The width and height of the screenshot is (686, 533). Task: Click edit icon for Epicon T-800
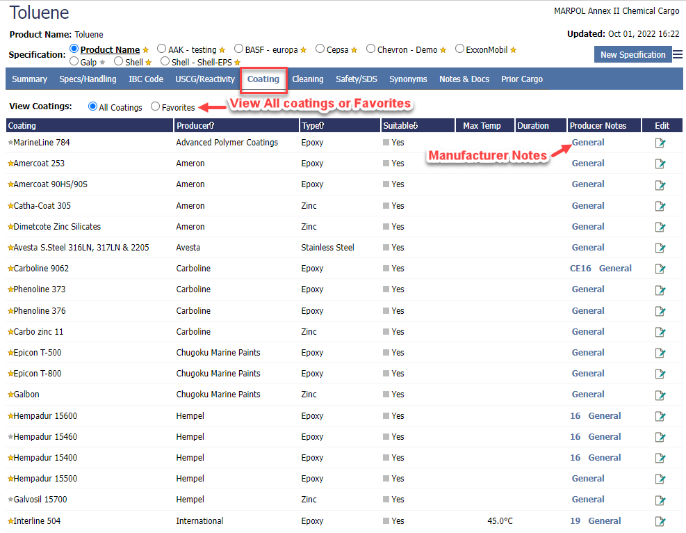tap(660, 374)
